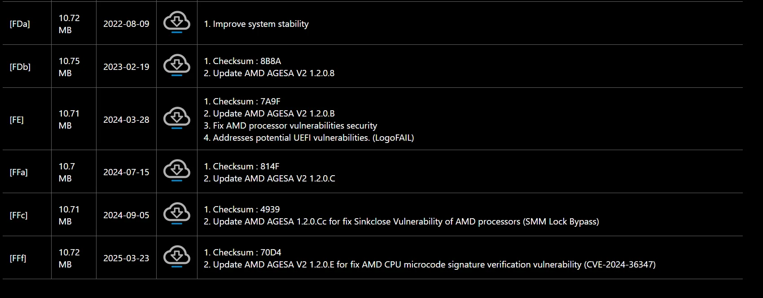
Task: Download BIOS version FDa
Action: pyautogui.click(x=177, y=22)
